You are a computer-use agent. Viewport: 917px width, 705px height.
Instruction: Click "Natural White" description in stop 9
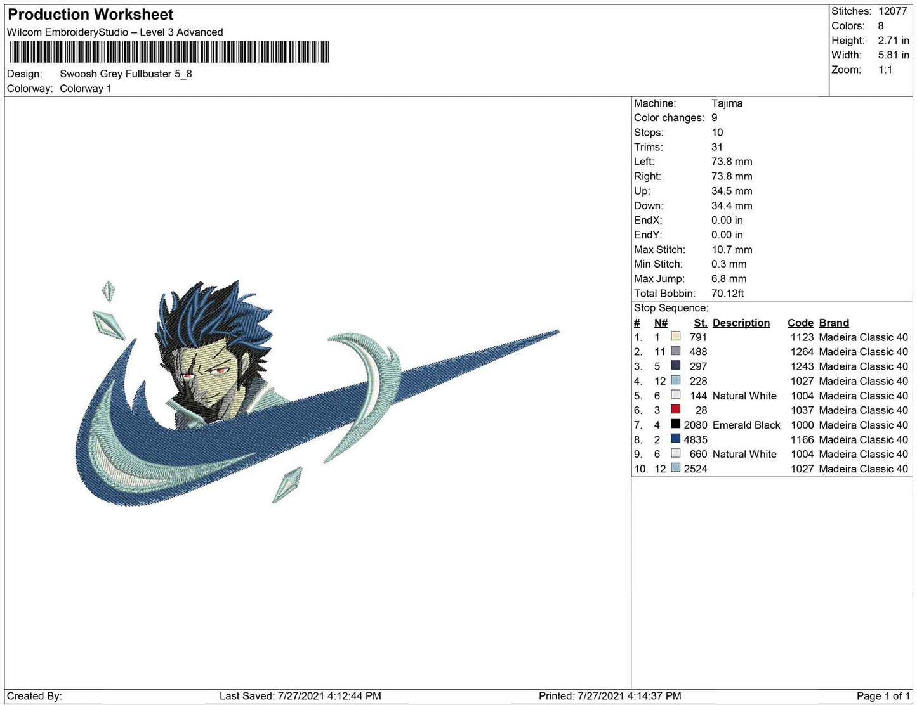(744, 454)
